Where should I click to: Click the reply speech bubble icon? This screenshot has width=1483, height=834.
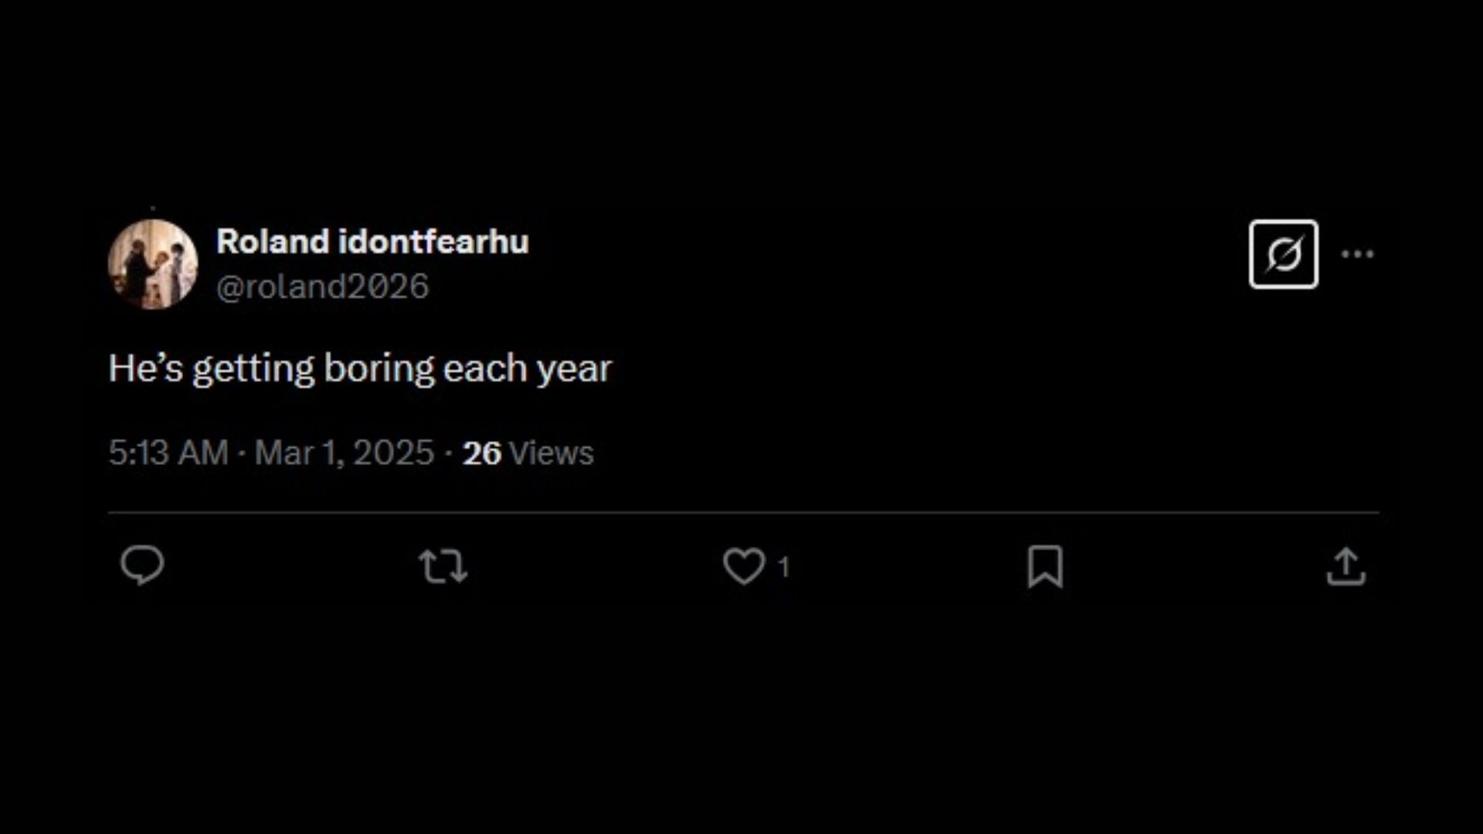pyautogui.click(x=143, y=566)
